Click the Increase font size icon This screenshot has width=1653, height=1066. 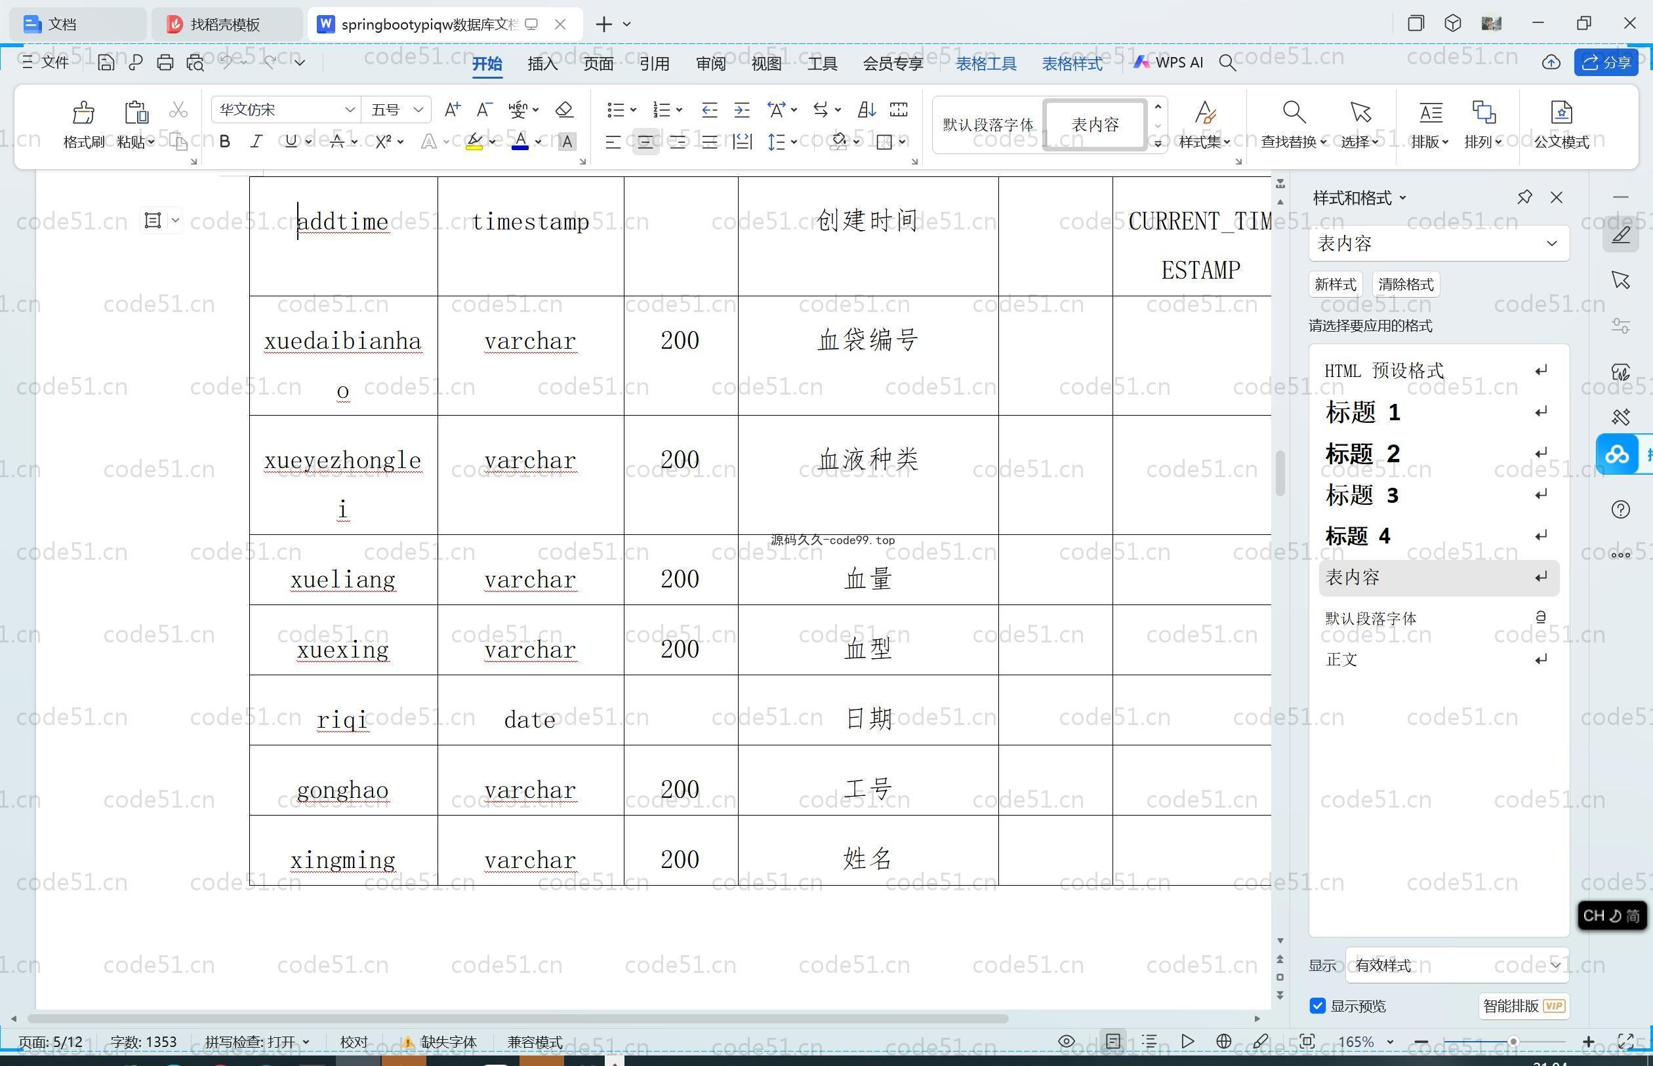pyautogui.click(x=452, y=109)
